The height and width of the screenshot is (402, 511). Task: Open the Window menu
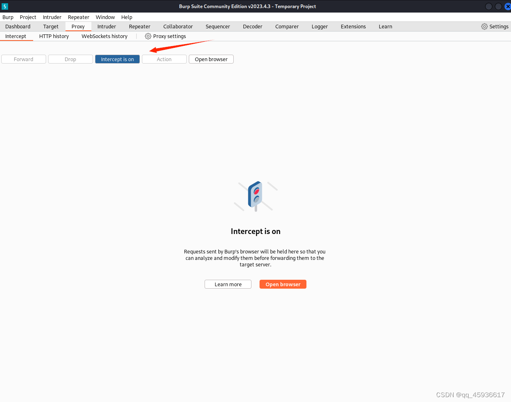pos(105,17)
